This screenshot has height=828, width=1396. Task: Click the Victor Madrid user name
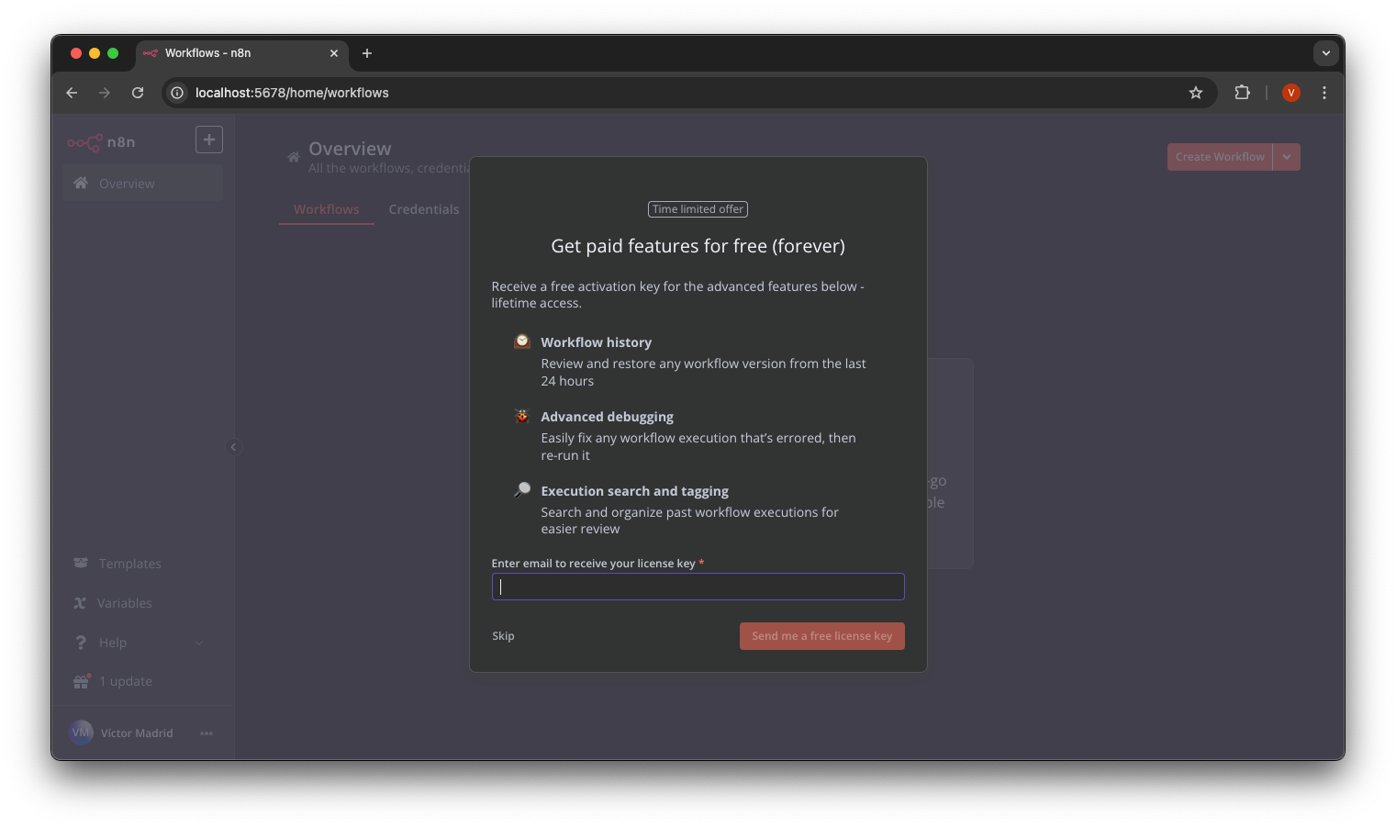point(137,733)
